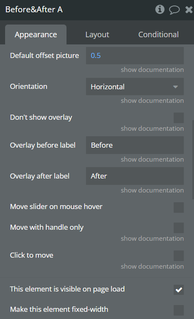Check the Move with handle only box

[x=179, y=228]
